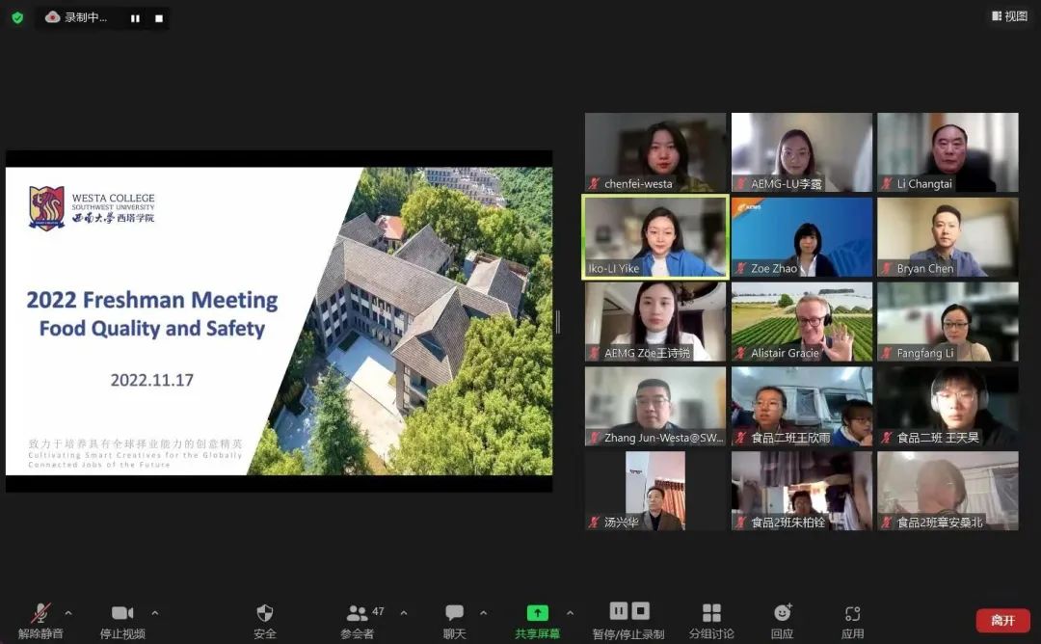The image size is (1041, 644).
Task: Expand audio options arrow beside 解除静音
Action: (68, 613)
